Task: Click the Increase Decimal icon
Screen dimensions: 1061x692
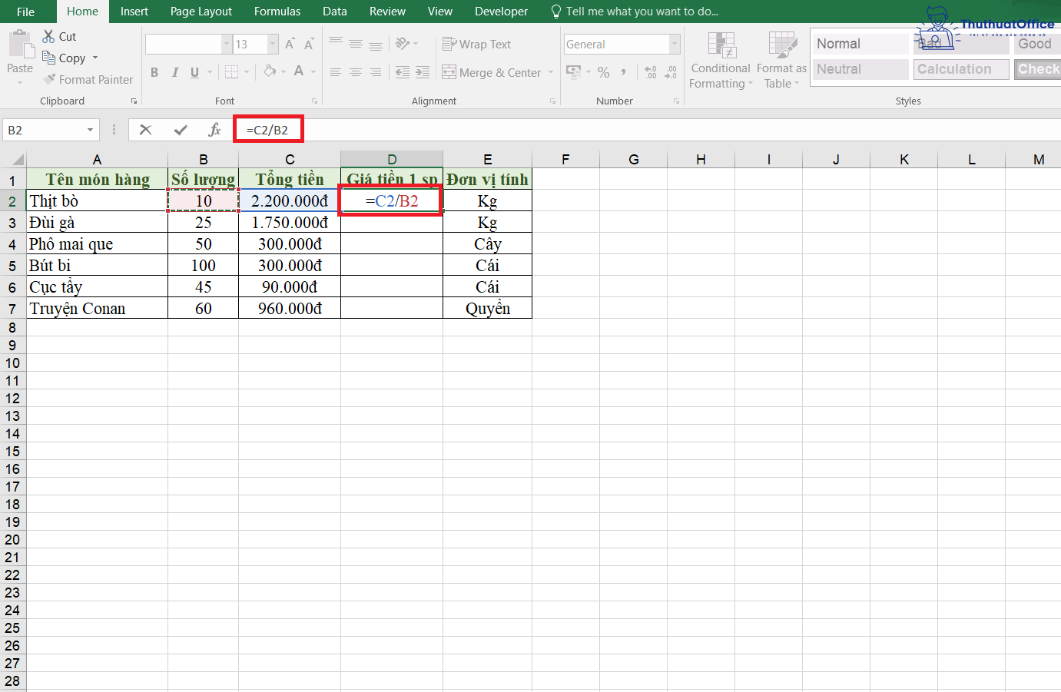Action: (652, 72)
